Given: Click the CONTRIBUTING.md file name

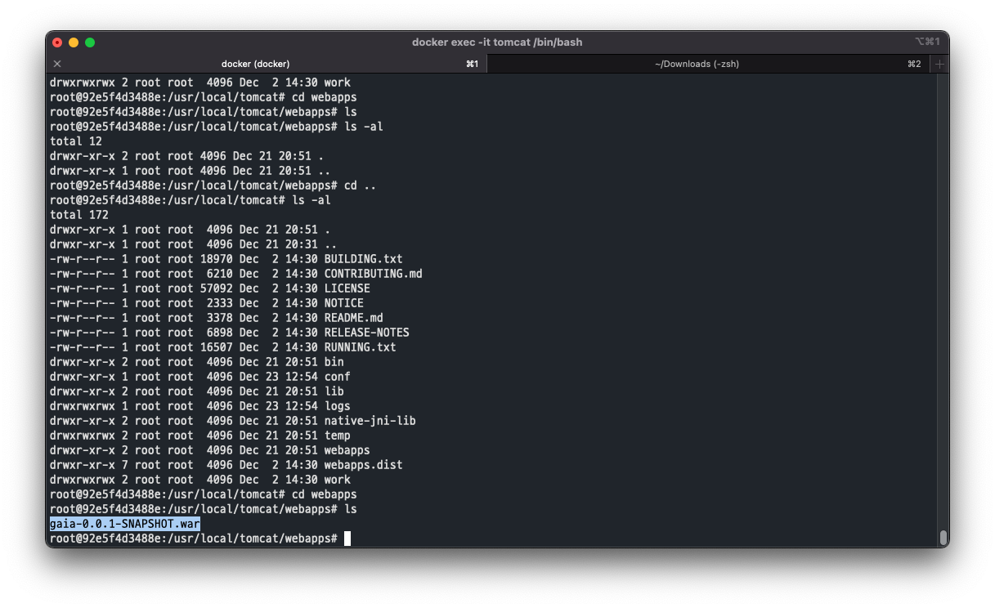Looking at the screenshot, I should (x=373, y=274).
